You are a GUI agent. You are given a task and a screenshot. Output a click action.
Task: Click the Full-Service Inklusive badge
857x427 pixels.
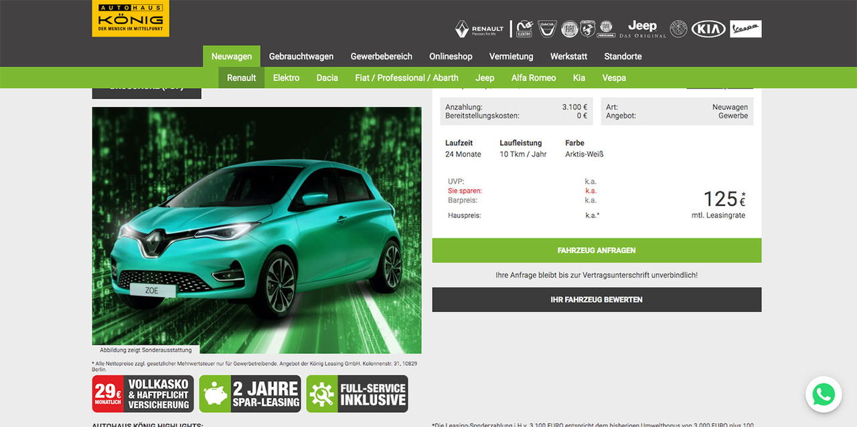click(358, 394)
